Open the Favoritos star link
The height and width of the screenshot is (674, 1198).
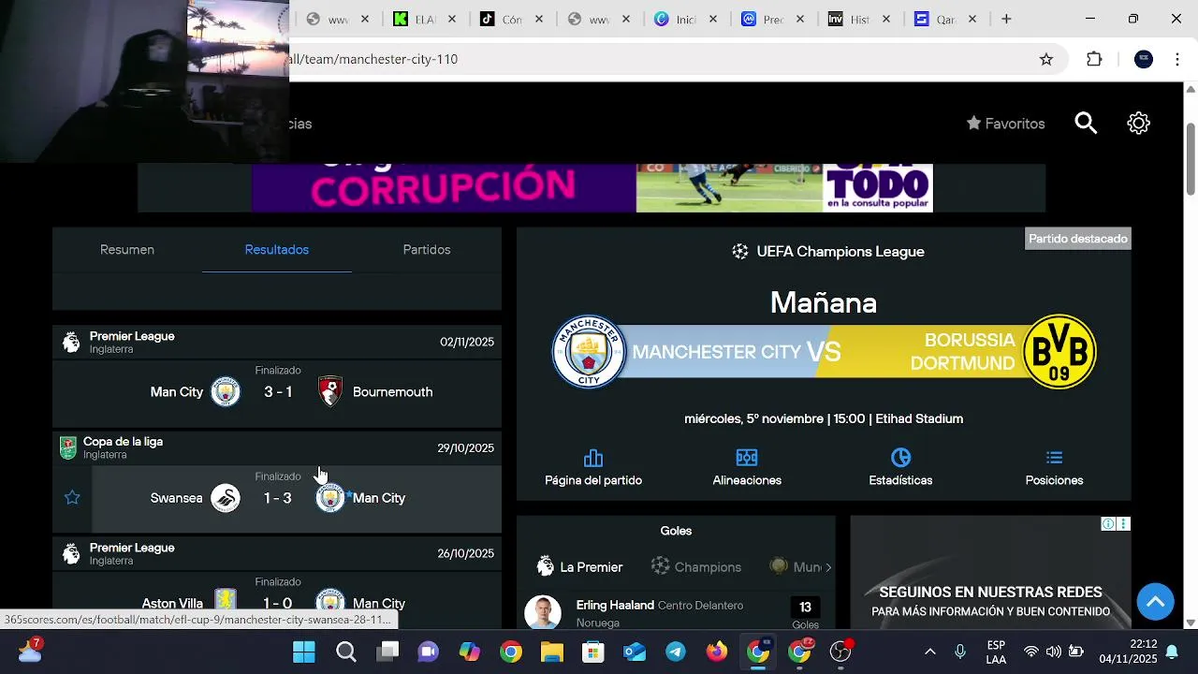coord(1005,124)
